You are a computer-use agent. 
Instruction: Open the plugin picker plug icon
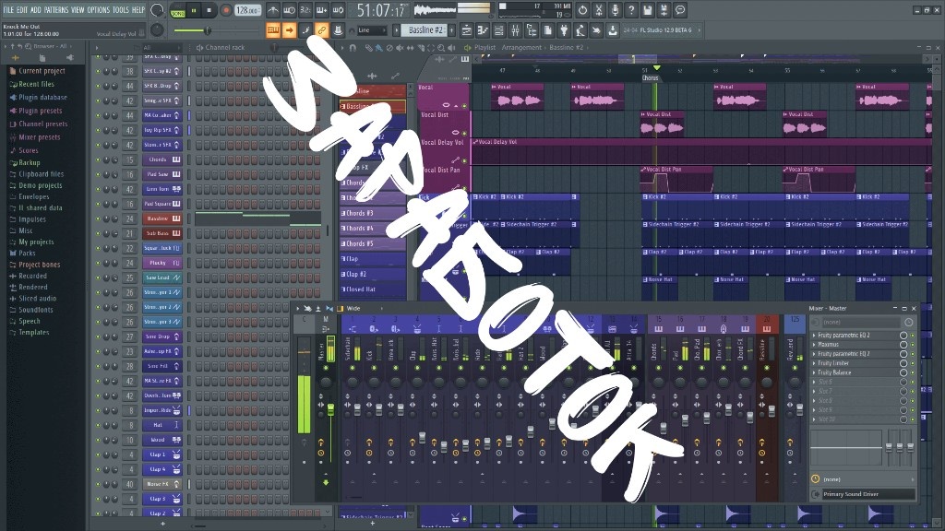(x=564, y=30)
